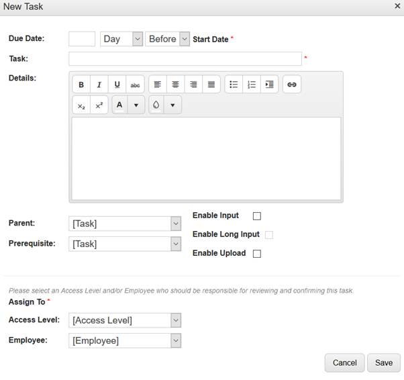Expand the Access Level dropdown

tap(125, 320)
